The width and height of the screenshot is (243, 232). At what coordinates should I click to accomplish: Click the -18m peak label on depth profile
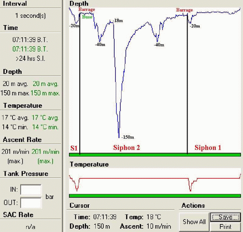[x=117, y=20]
